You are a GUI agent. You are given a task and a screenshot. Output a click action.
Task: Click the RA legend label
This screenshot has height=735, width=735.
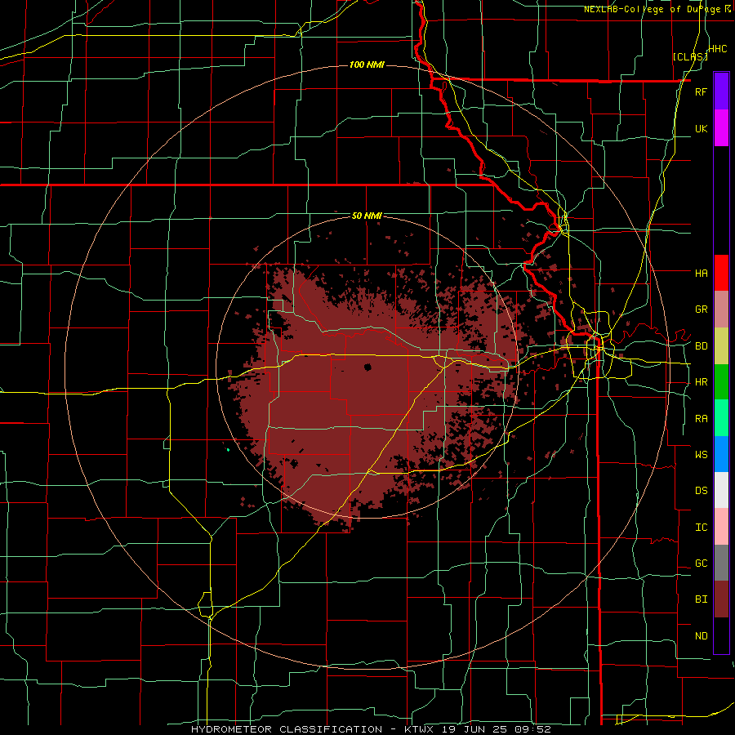[701, 419]
